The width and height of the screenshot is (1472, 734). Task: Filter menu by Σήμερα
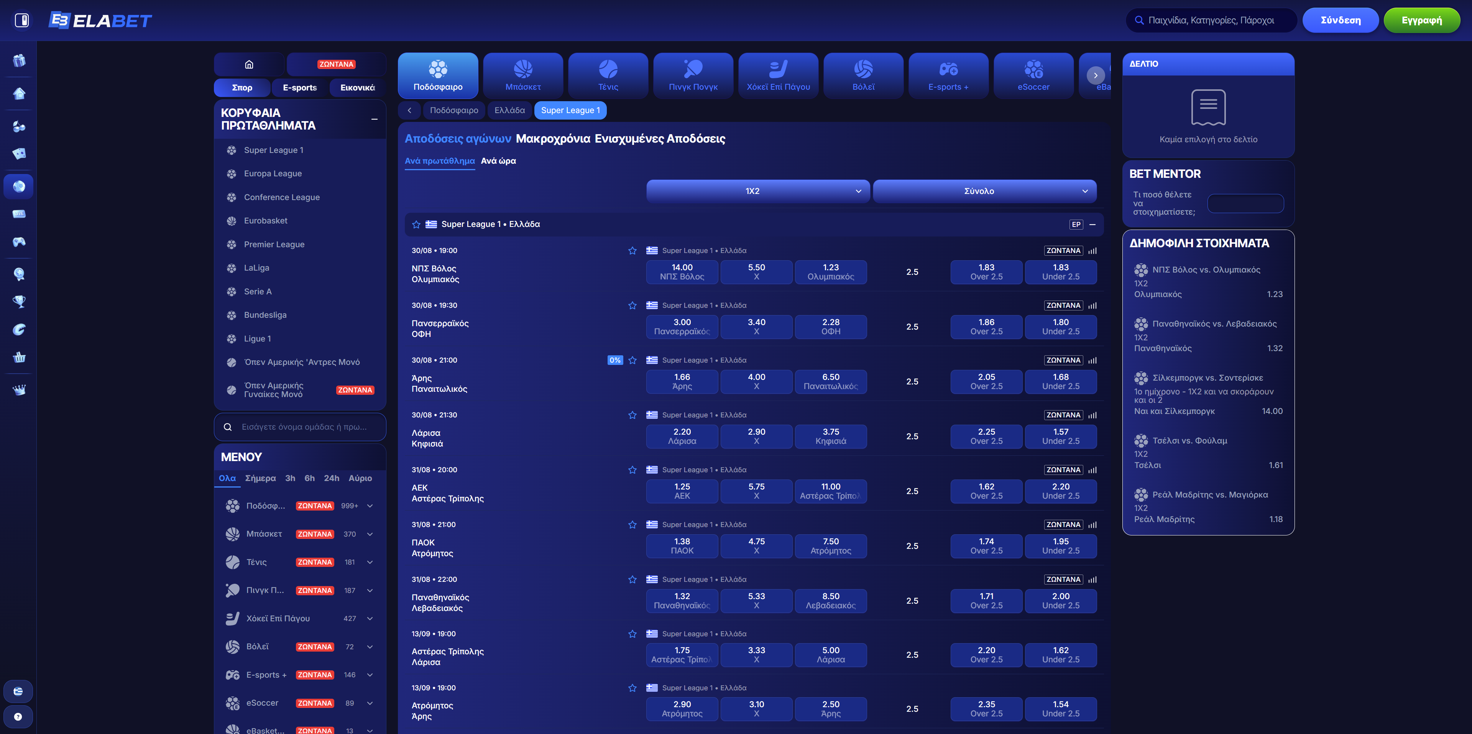tap(260, 478)
